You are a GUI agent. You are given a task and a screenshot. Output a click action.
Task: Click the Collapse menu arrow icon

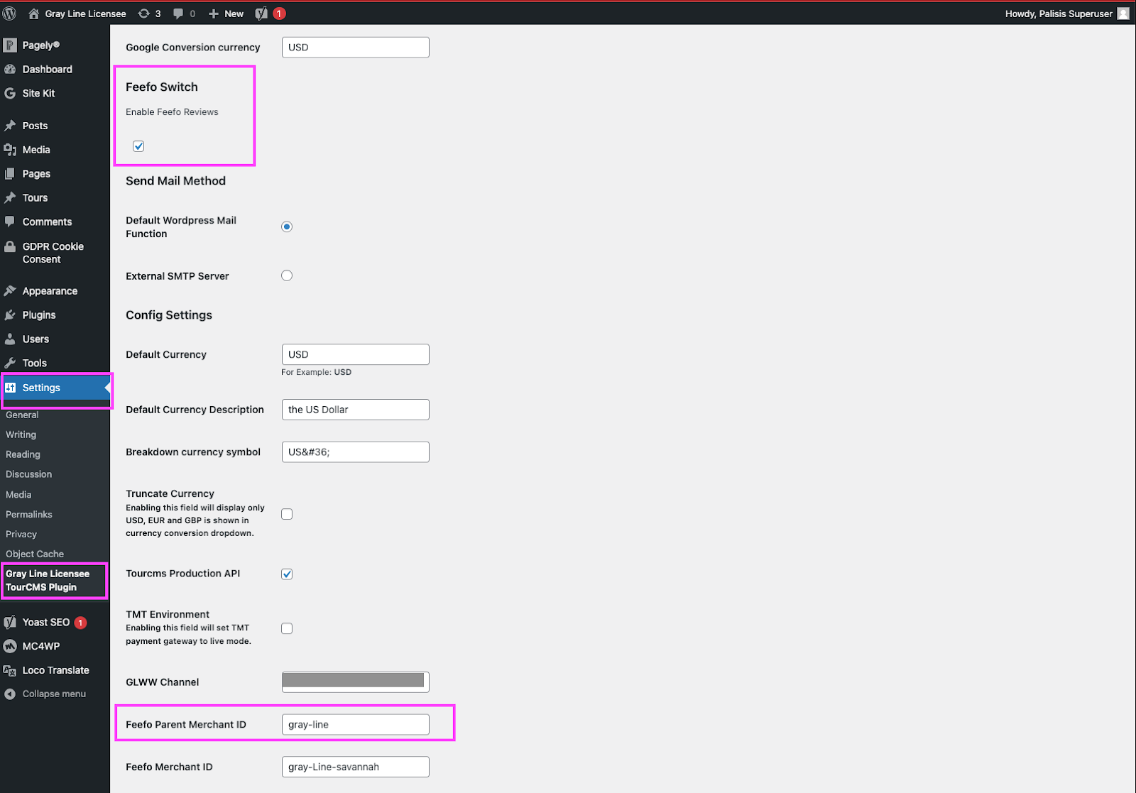(10, 694)
